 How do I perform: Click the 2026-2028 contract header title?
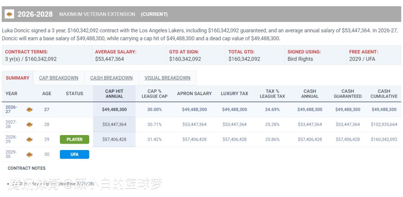click(x=35, y=14)
